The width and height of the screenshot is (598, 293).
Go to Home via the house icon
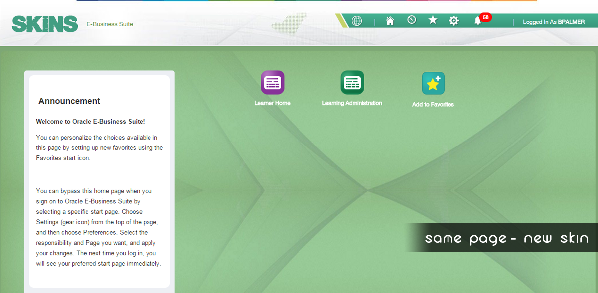point(390,21)
